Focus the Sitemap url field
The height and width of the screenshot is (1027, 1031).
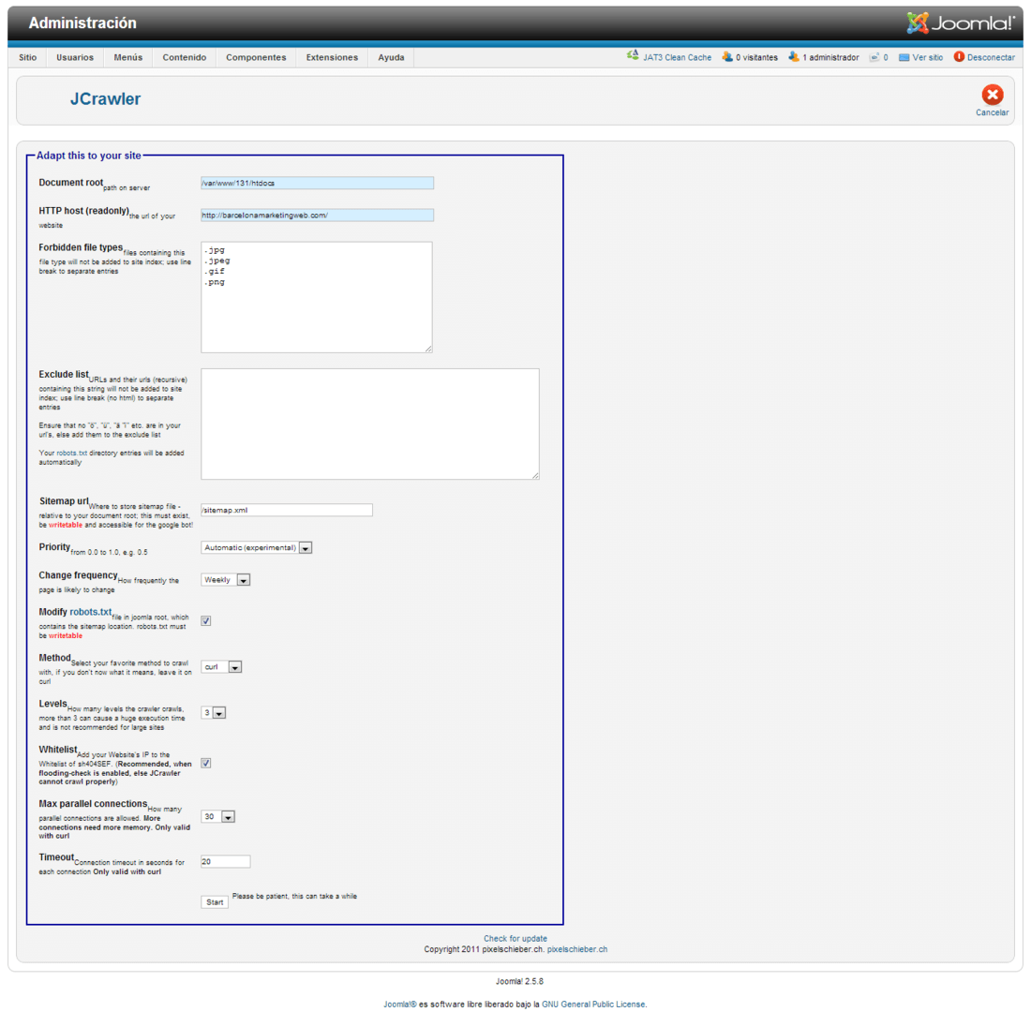(x=287, y=510)
